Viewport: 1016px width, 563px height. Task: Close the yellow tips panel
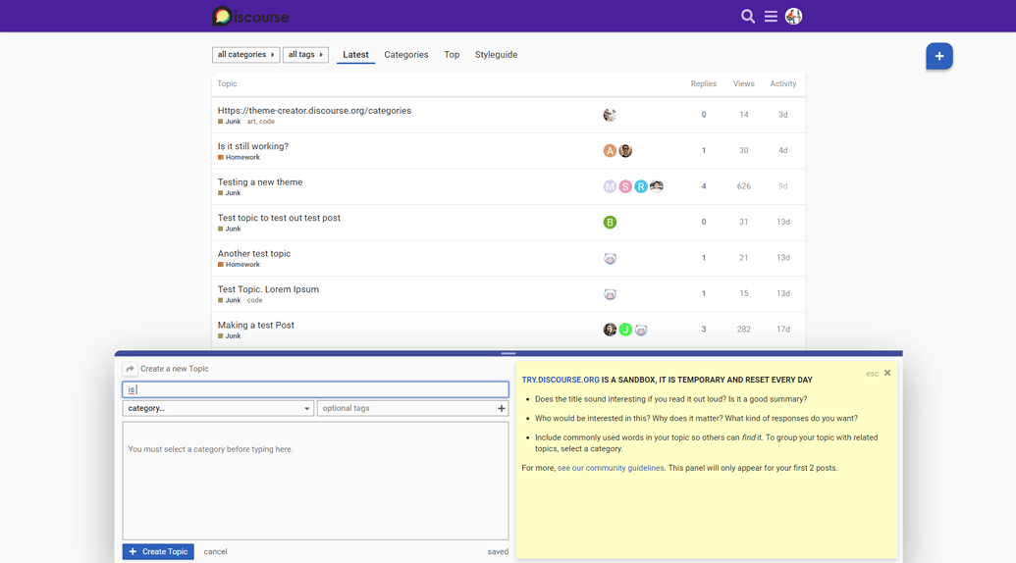[887, 373]
